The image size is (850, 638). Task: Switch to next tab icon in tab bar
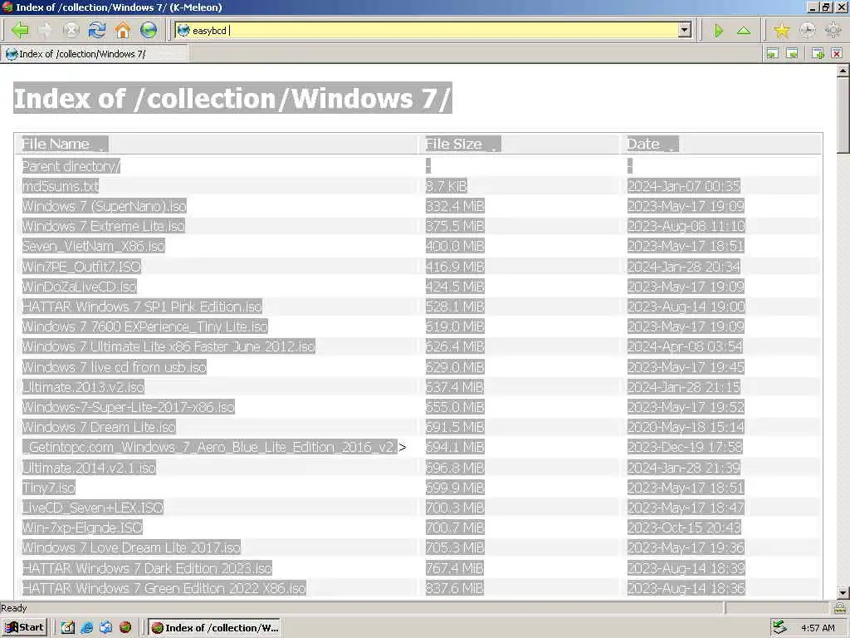pos(792,53)
